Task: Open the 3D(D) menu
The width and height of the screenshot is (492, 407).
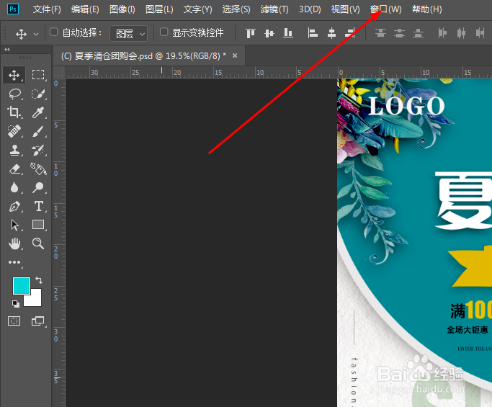Action: point(310,9)
